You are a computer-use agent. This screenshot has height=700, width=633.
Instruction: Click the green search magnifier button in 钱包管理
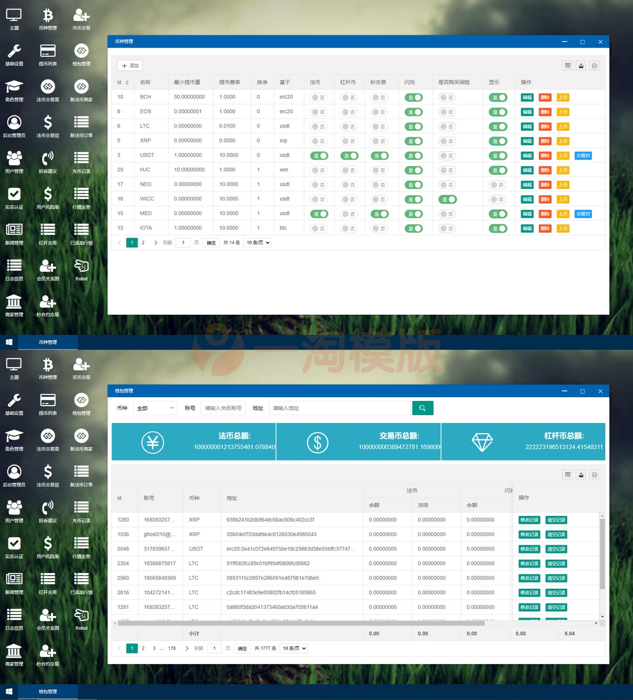click(x=422, y=408)
